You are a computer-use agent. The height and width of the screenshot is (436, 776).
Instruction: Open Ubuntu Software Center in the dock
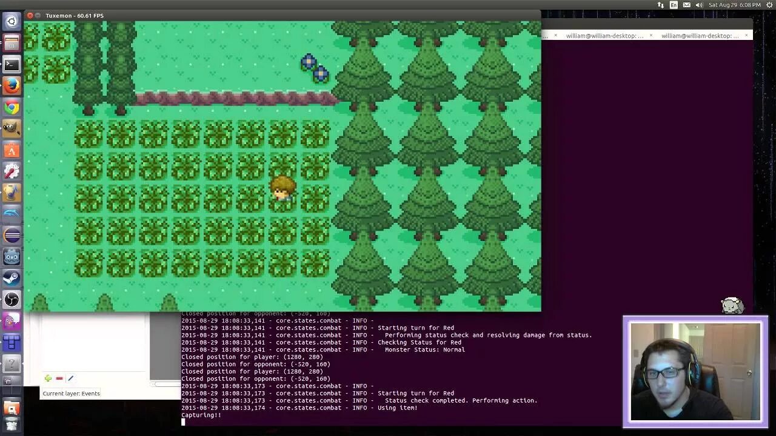coord(12,150)
